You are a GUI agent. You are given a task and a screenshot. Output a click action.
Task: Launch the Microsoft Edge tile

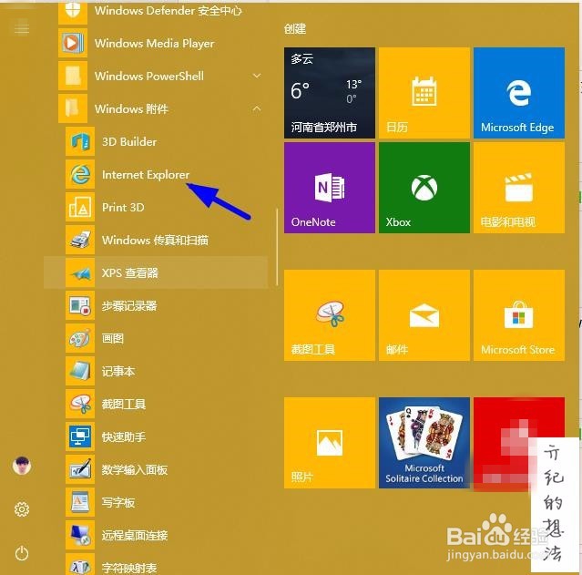tap(519, 93)
